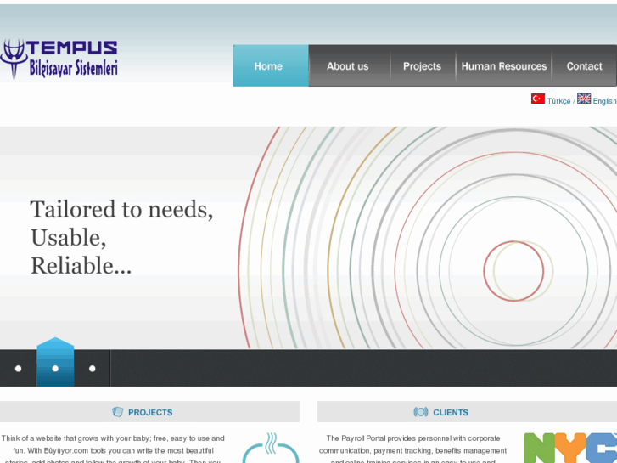Click the NYC client logo
The width and height of the screenshot is (617, 463).
pos(570,448)
